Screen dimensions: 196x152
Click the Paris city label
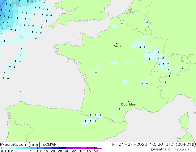117,46
